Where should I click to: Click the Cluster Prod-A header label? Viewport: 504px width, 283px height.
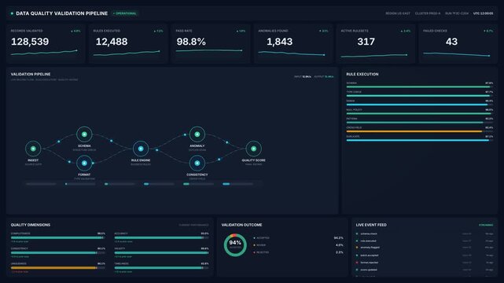click(428, 13)
